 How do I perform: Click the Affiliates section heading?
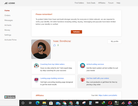[40, 96]
